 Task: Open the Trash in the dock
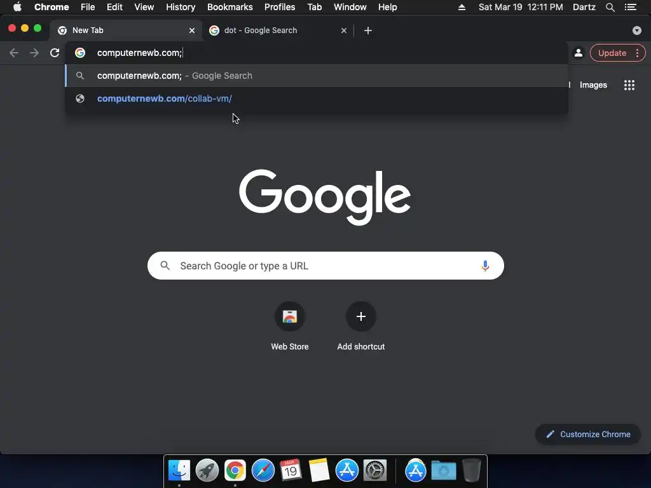(x=472, y=470)
